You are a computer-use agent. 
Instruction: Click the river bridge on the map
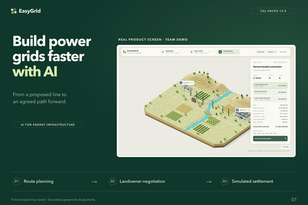208,113
